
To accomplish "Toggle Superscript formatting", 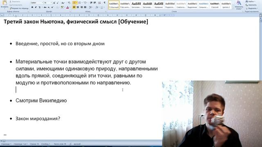I will pos(52,7).
